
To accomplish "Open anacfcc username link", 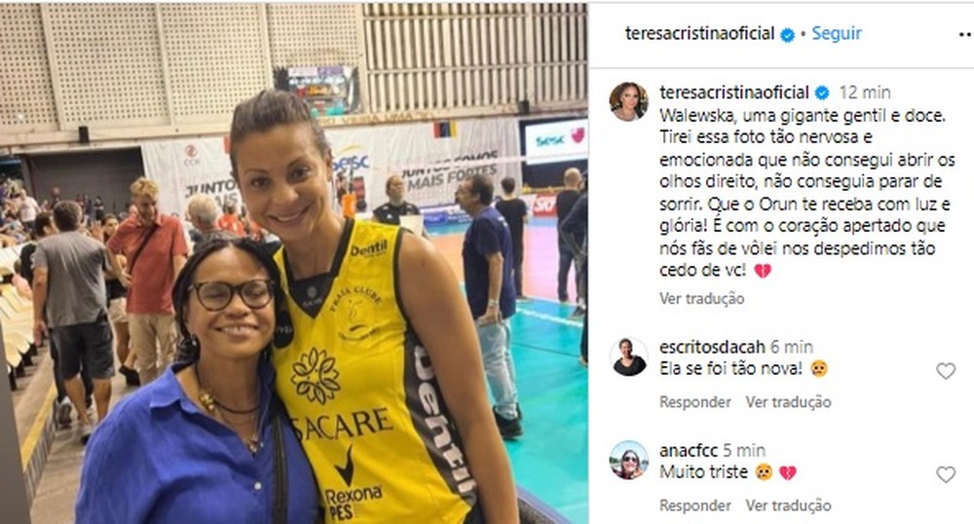I will coord(689,450).
